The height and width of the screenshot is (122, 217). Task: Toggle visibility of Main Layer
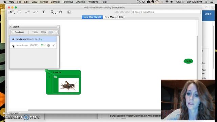[13, 45]
